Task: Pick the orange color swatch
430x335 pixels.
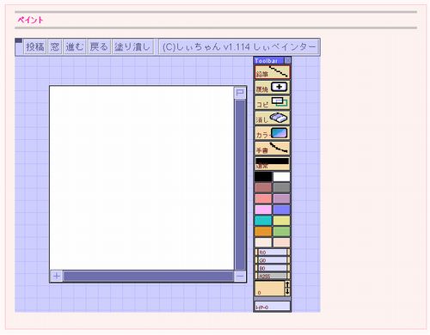Action: click(263, 232)
